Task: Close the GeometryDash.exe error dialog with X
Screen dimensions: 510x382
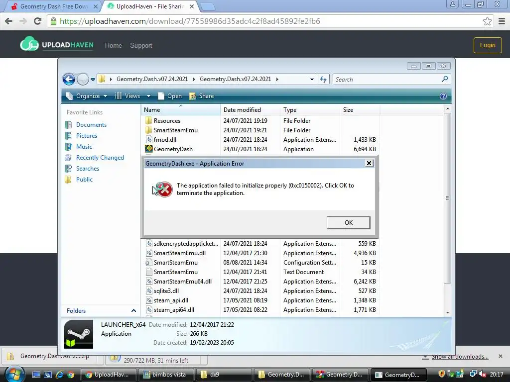Action: pyautogui.click(x=369, y=163)
